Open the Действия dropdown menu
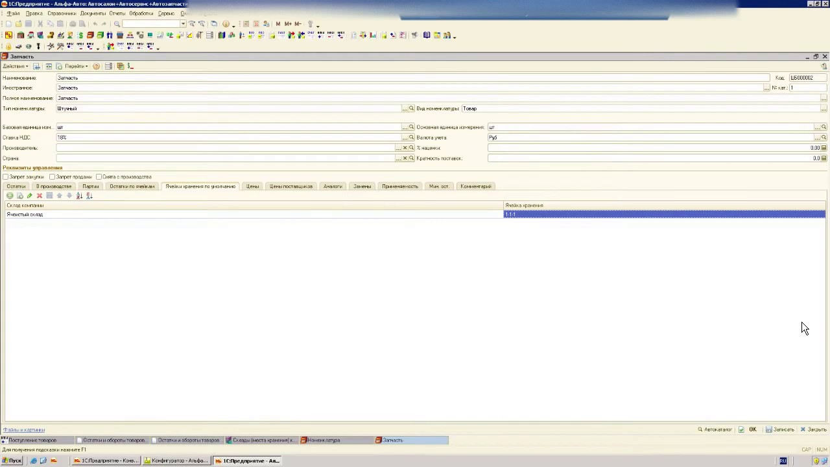The image size is (830, 467). pos(16,66)
